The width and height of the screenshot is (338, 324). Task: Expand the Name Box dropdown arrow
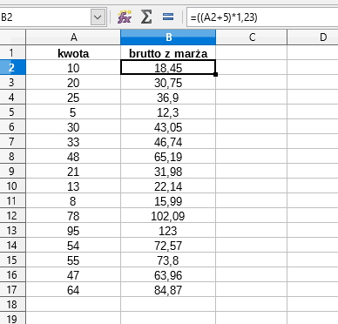click(98, 17)
